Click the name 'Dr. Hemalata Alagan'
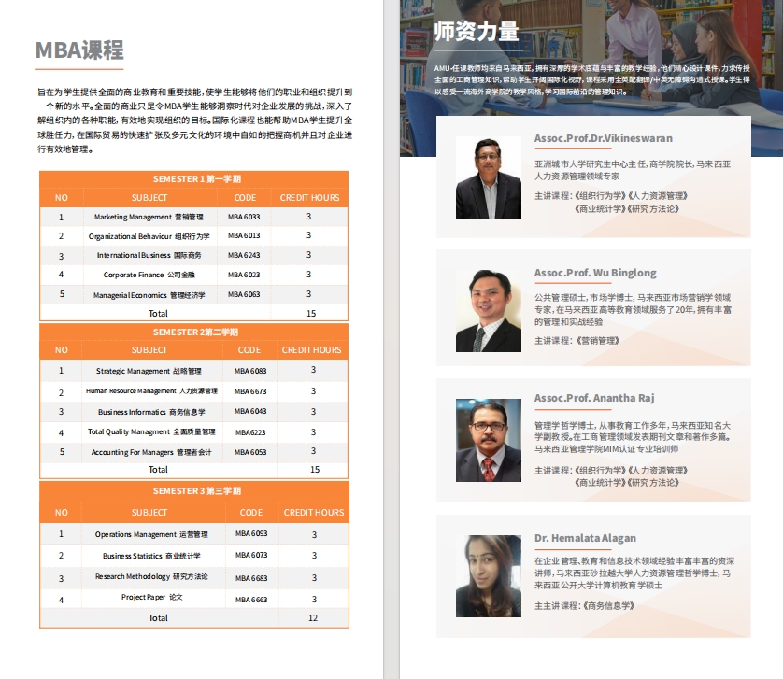 [x=585, y=538]
